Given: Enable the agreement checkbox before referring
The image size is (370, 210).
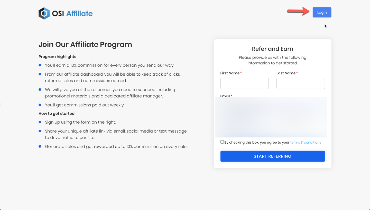Looking at the screenshot, I should (222, 142).
